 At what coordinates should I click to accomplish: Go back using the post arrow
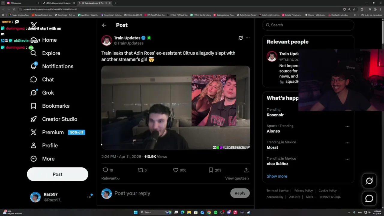pyautogui.click(x=104, y=25)
